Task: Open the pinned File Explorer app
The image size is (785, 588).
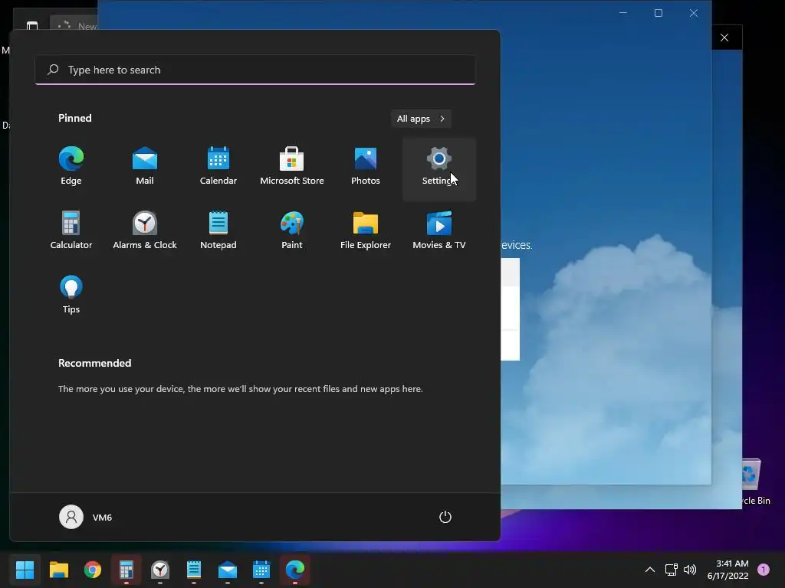Action: pos(366,230)
